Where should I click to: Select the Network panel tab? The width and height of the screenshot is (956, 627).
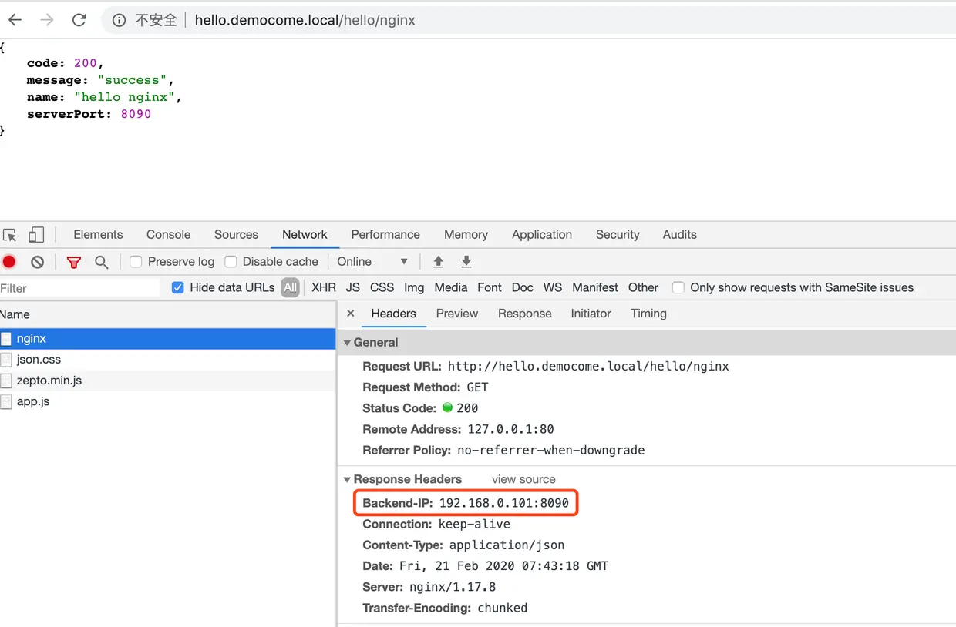305,235
